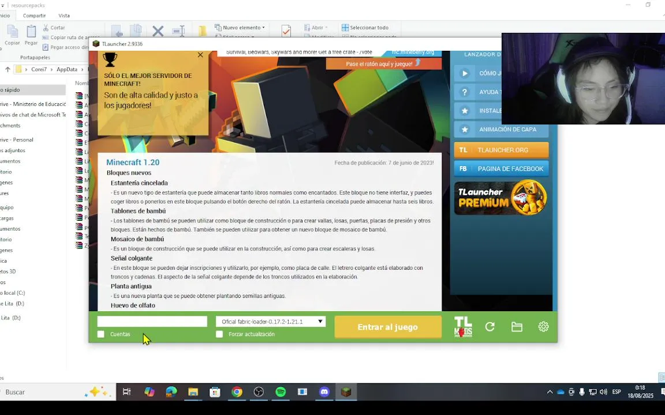Open Microsoft Store from the taskbar
This screenshot has height=415, width=665.
point(215,392)
